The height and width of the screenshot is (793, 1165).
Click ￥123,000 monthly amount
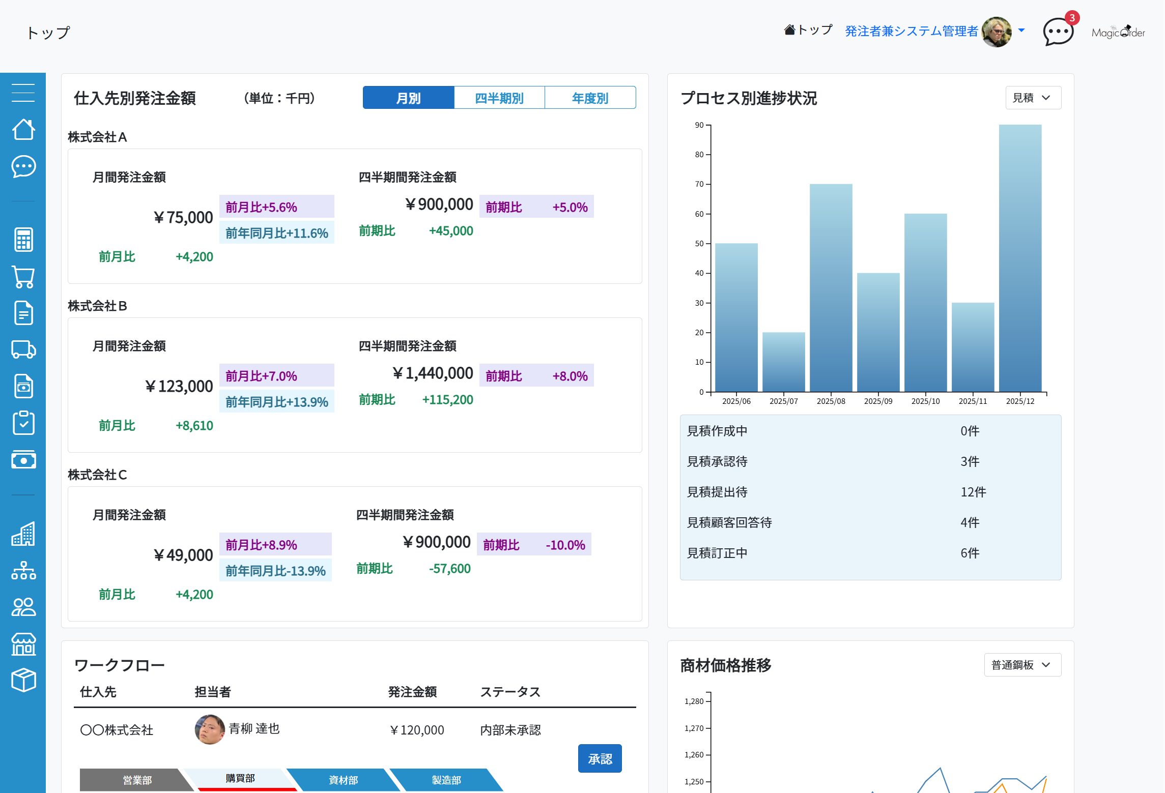click(x=179, y=386)
